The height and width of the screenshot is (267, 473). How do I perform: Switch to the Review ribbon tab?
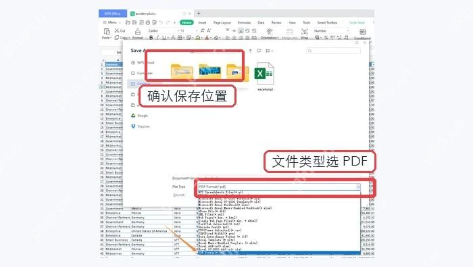click(x=276, y=22)
